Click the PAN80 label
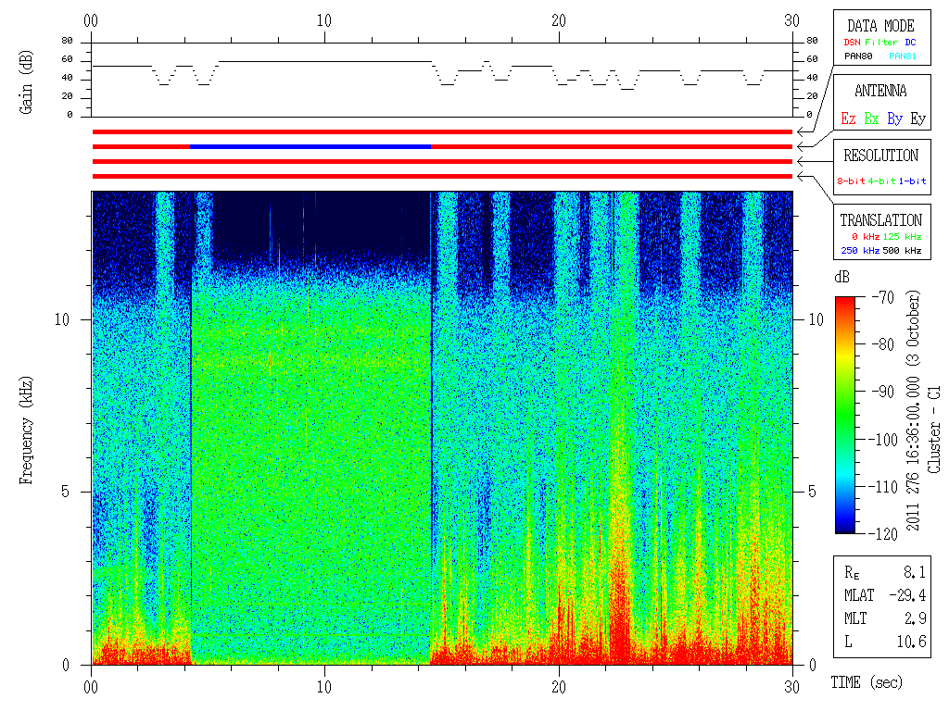The image size is (949, 711). click(x=858, y=56)
